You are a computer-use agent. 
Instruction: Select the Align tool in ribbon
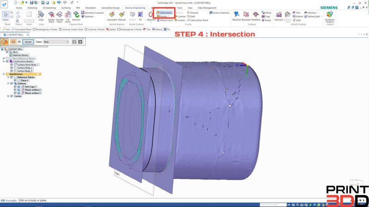pyautogui.click(x=41, y=16)
